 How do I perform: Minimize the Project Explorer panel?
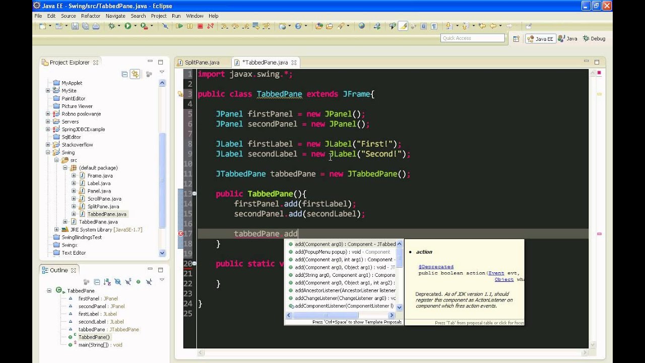tap(150, 62)
